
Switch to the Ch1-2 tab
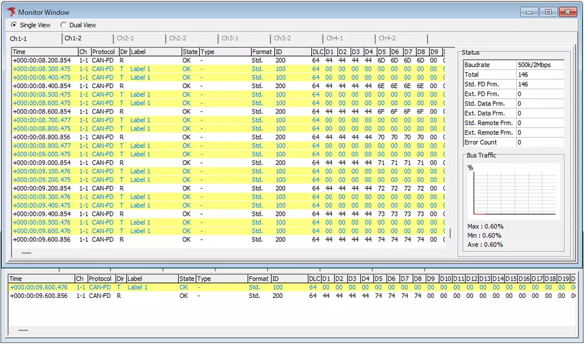coord(73,38)
